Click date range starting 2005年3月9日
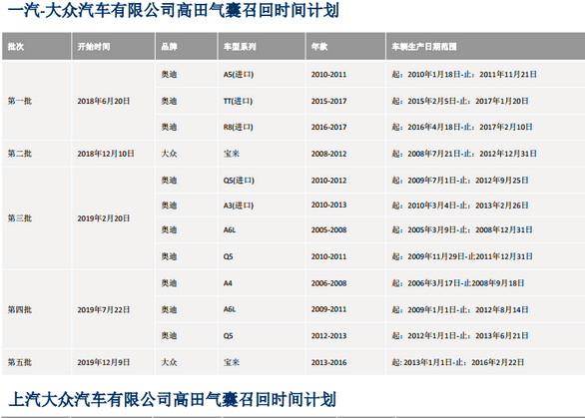Image resolution: width=585 pixels, height=418 pixels. pos(462,230)
